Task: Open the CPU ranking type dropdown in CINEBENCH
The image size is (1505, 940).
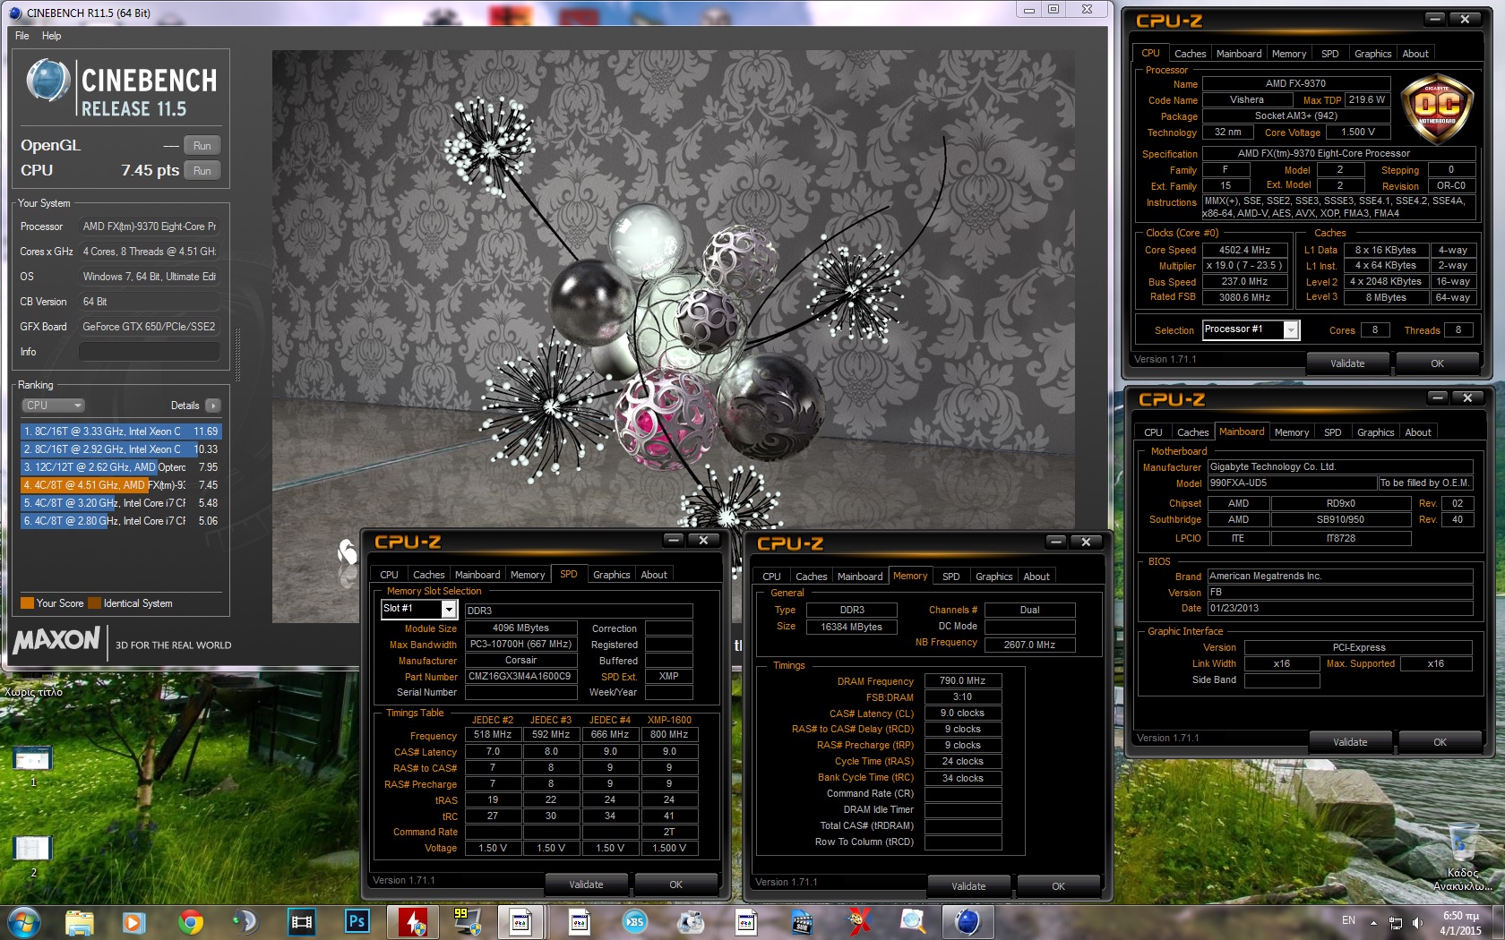Action: coord(53,406)
